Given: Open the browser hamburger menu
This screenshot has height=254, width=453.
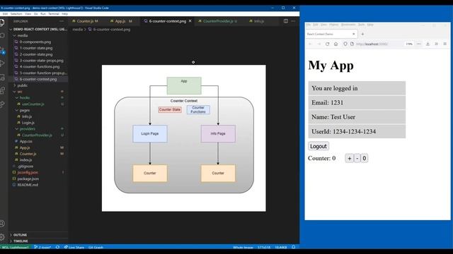Looking at the screenshot, I should click(445, 44).
